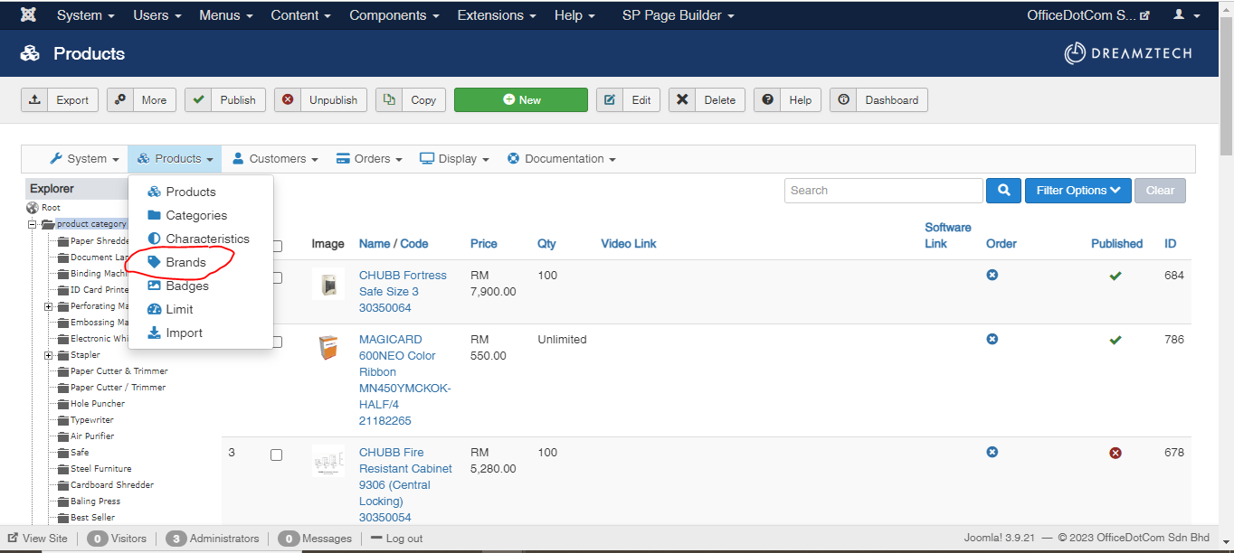Select the Safe category in Explorer tree

coord(80,453)
